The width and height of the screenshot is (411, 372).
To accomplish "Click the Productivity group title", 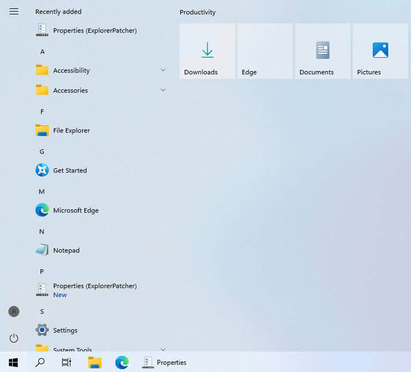I will point(197,12).
